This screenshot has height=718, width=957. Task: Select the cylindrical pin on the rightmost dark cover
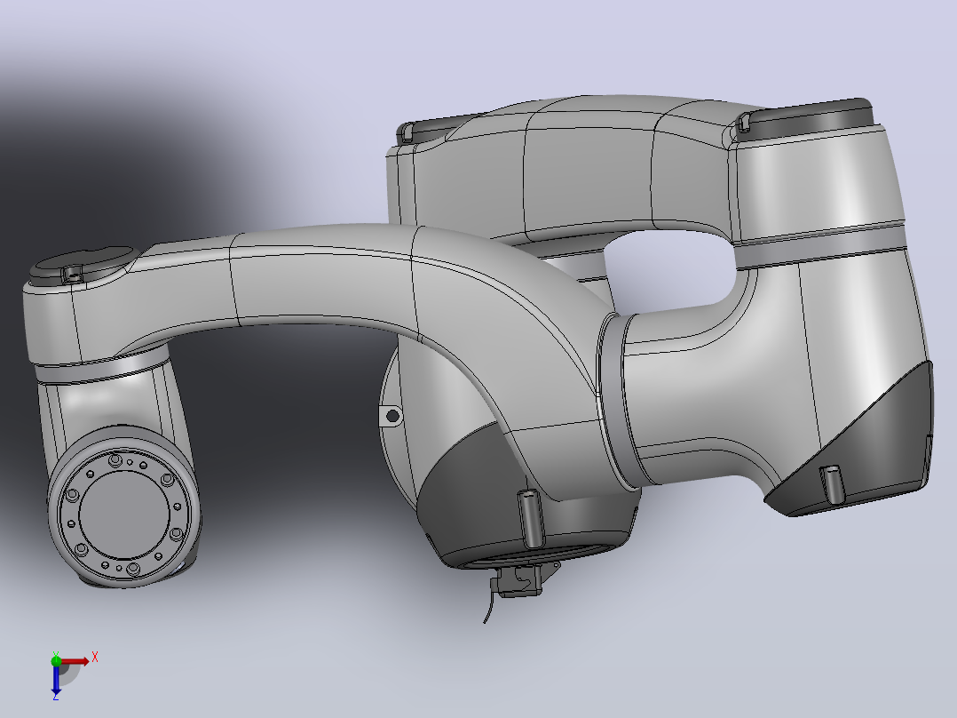pyautogui.click(x=831, y=485)
